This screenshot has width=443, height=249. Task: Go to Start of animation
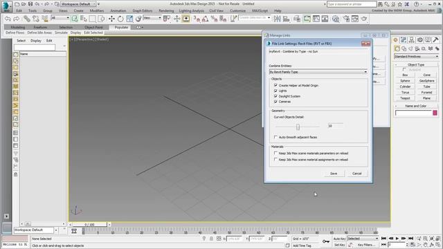(383, 239)
